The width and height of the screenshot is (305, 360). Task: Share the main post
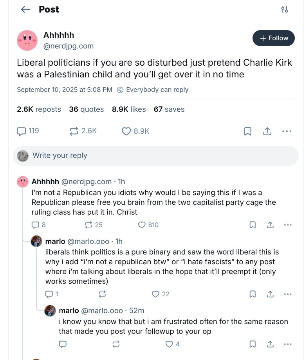[x=267, y=131]
